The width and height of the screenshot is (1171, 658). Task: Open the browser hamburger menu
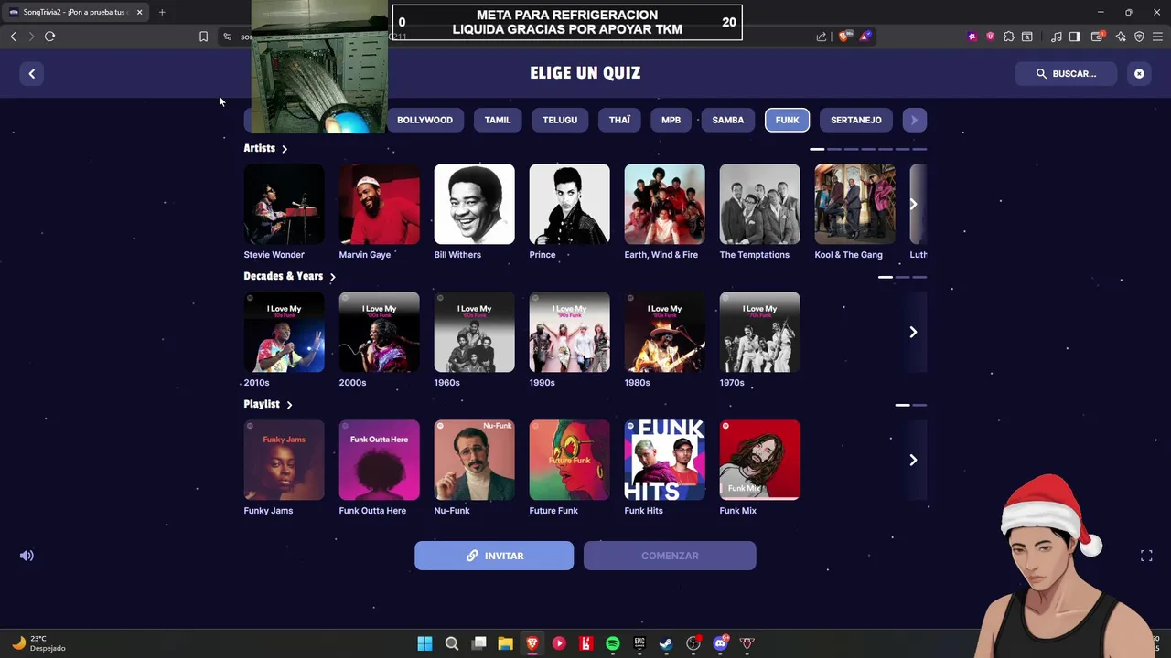(1158, 37)
